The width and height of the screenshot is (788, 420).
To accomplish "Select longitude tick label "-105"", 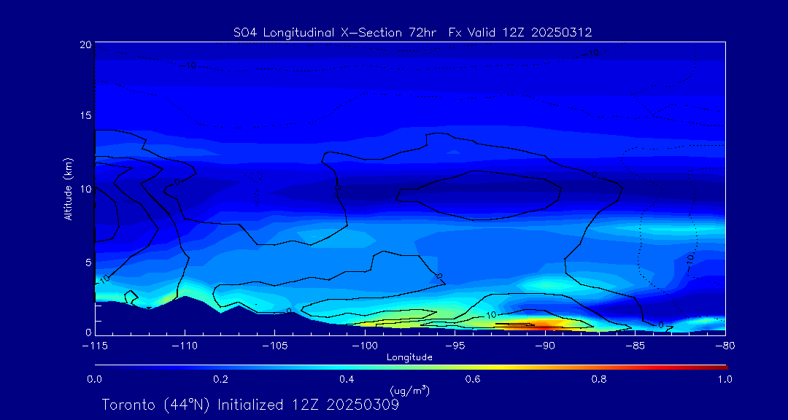I will pos(275,346).
